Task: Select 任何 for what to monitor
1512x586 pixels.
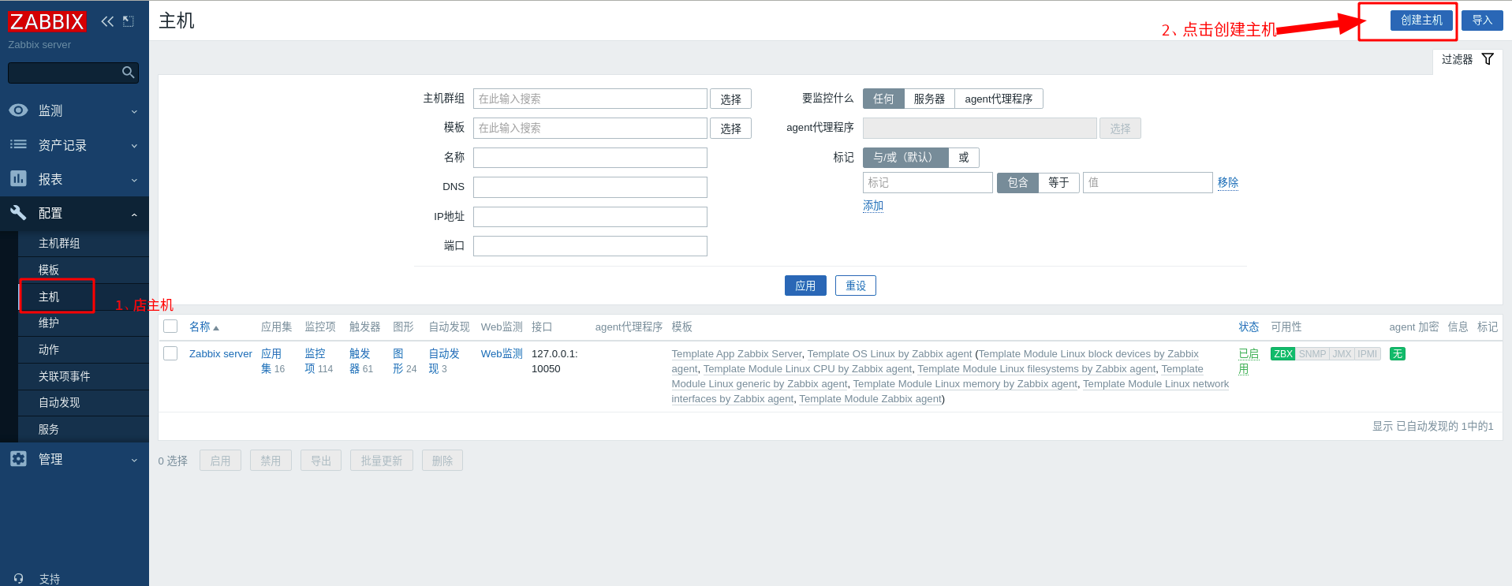Action: click(x=883, y=99)
